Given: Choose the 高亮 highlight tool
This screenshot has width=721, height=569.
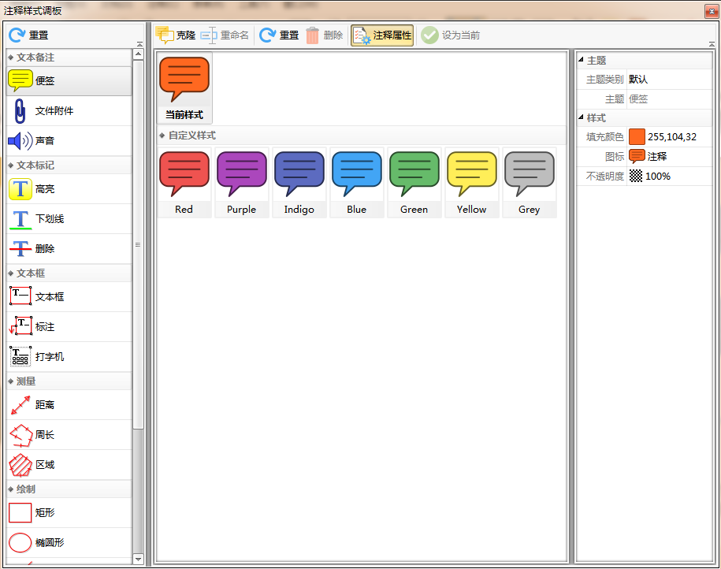Looking at the screenshot, I should pyautogui.click(x=69, y=189).
